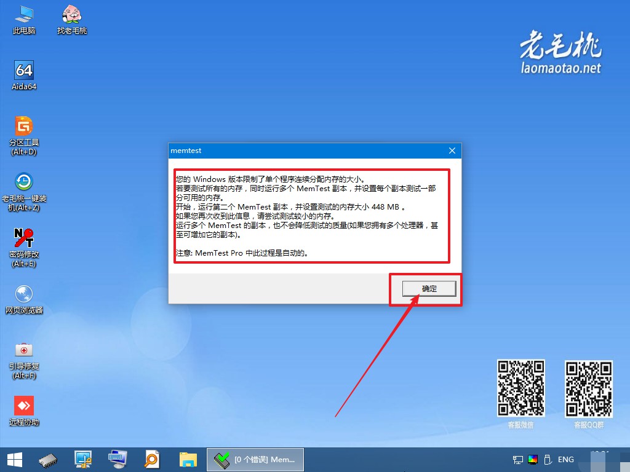The image size is (630, 472).
Task: Click the monitor with cable taskbar icon
Action: pos(83,460)
